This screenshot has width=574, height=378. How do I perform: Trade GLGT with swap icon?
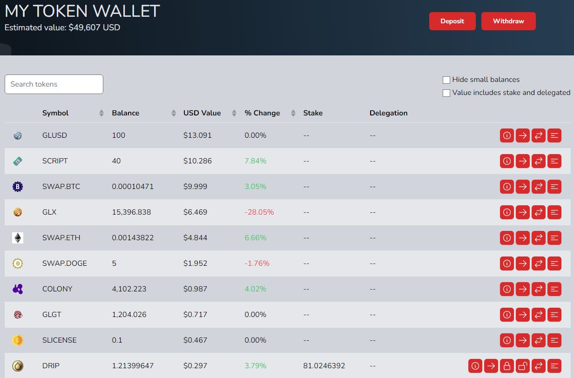point(539,315)
